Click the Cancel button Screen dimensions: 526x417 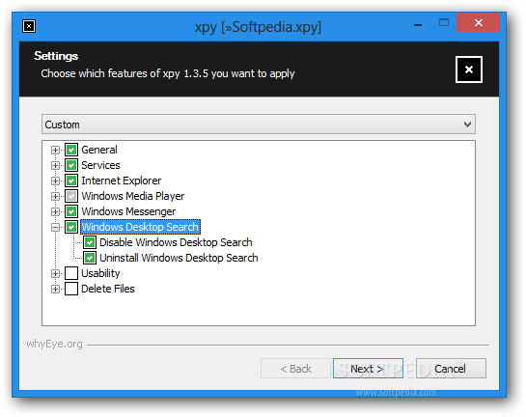451,369
